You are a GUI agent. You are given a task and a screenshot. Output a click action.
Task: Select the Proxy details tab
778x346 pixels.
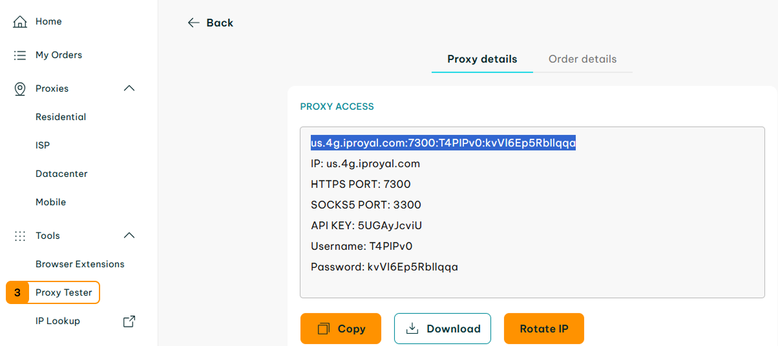(482, 59)
